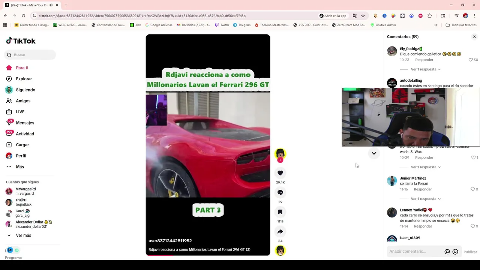Image resolution: width=480 pixels, height=270 pixels.
Task: Like the prewash comment heart
Action: pyautogui.click(x=473, y=157)
